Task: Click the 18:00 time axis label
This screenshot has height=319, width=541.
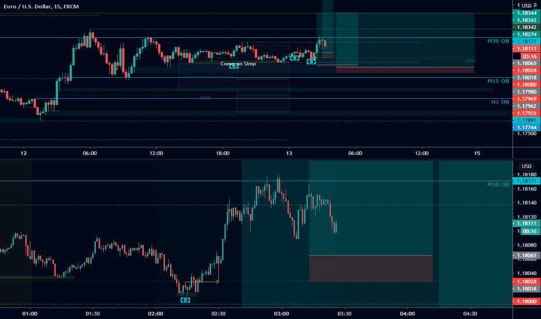Action: click(x=222, y=153)
